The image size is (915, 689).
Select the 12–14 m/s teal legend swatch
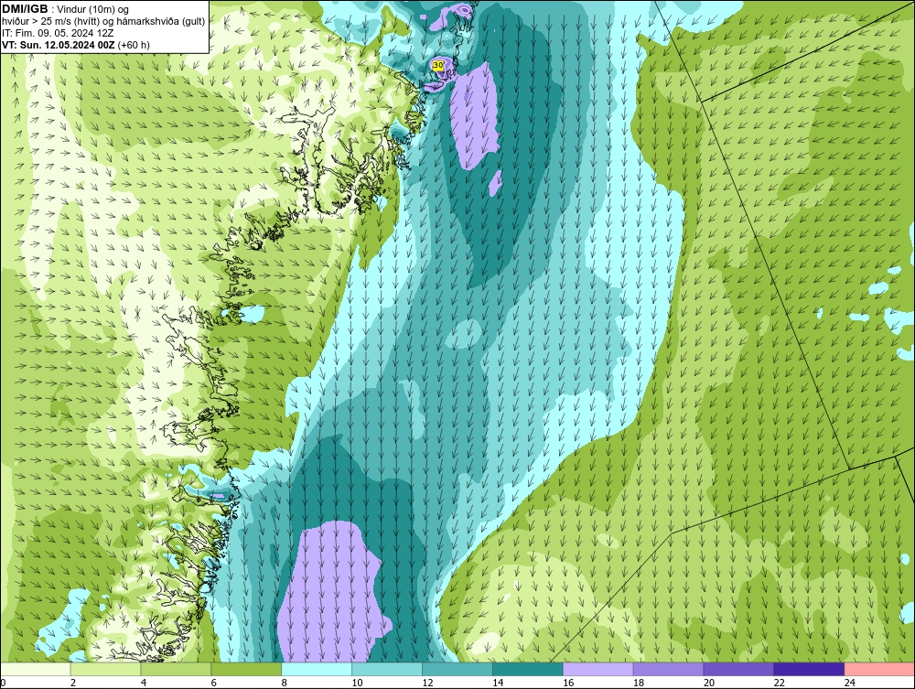pos(457,669)
